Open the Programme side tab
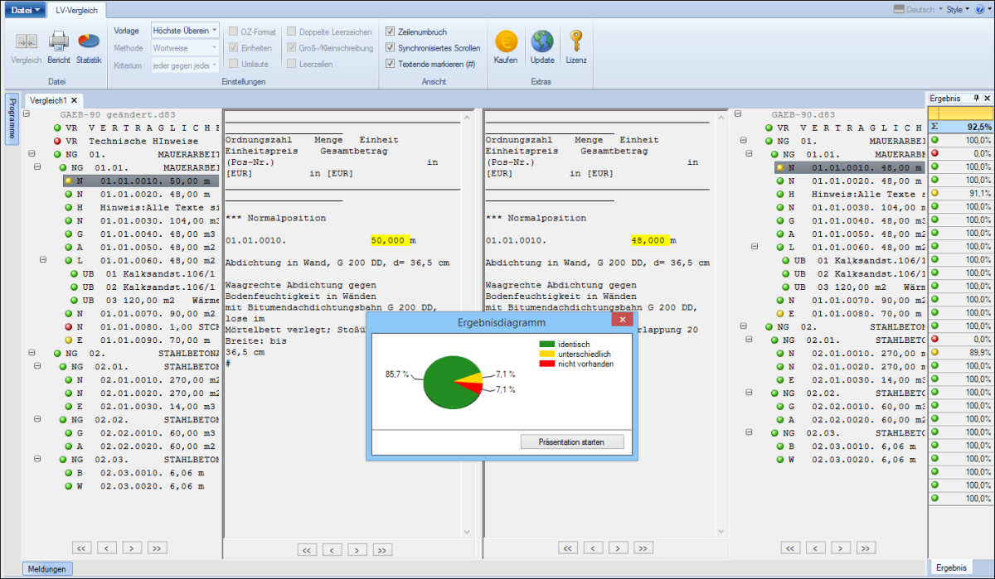 12,119
